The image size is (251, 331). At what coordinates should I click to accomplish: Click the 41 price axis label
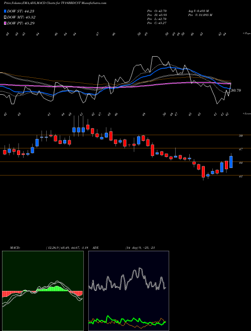(x=240, y=176)
